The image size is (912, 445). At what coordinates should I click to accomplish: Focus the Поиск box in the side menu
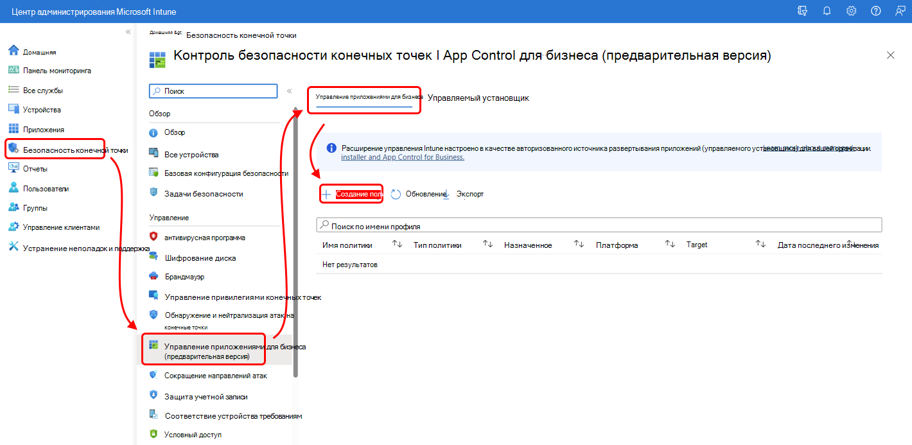tap(213, 91)
